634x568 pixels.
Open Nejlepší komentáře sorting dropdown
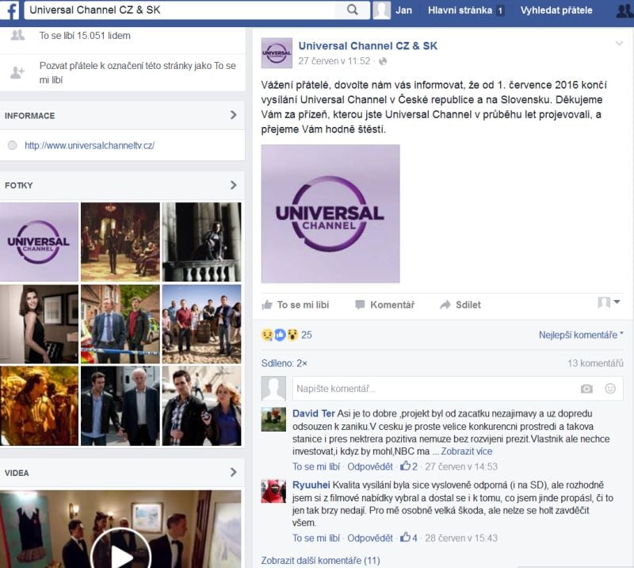581,335
